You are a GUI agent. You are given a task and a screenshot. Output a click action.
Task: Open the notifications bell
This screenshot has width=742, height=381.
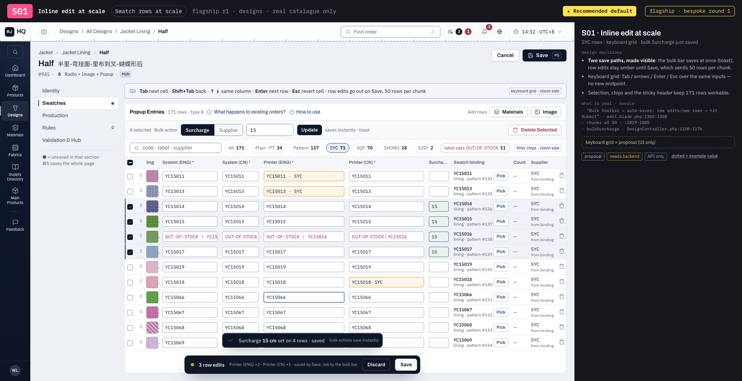pyautogui.click(x=484, y=31)
